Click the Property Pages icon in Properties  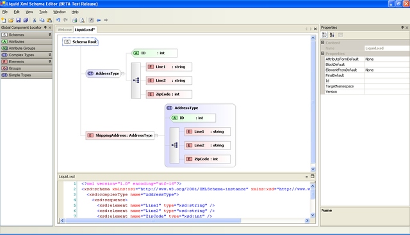coord(340,34)
